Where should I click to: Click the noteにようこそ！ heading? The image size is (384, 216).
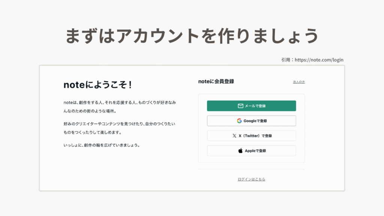[x=98, y=85]
